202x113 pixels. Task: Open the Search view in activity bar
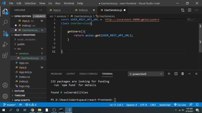pyautogui.click(x=5, y=22)
